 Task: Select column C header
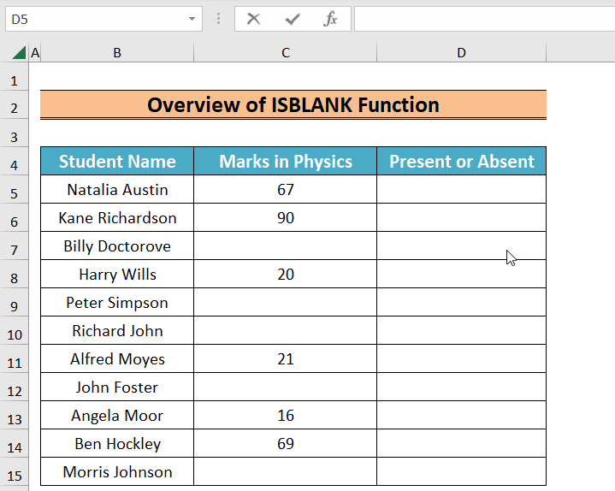coord(285,53)
